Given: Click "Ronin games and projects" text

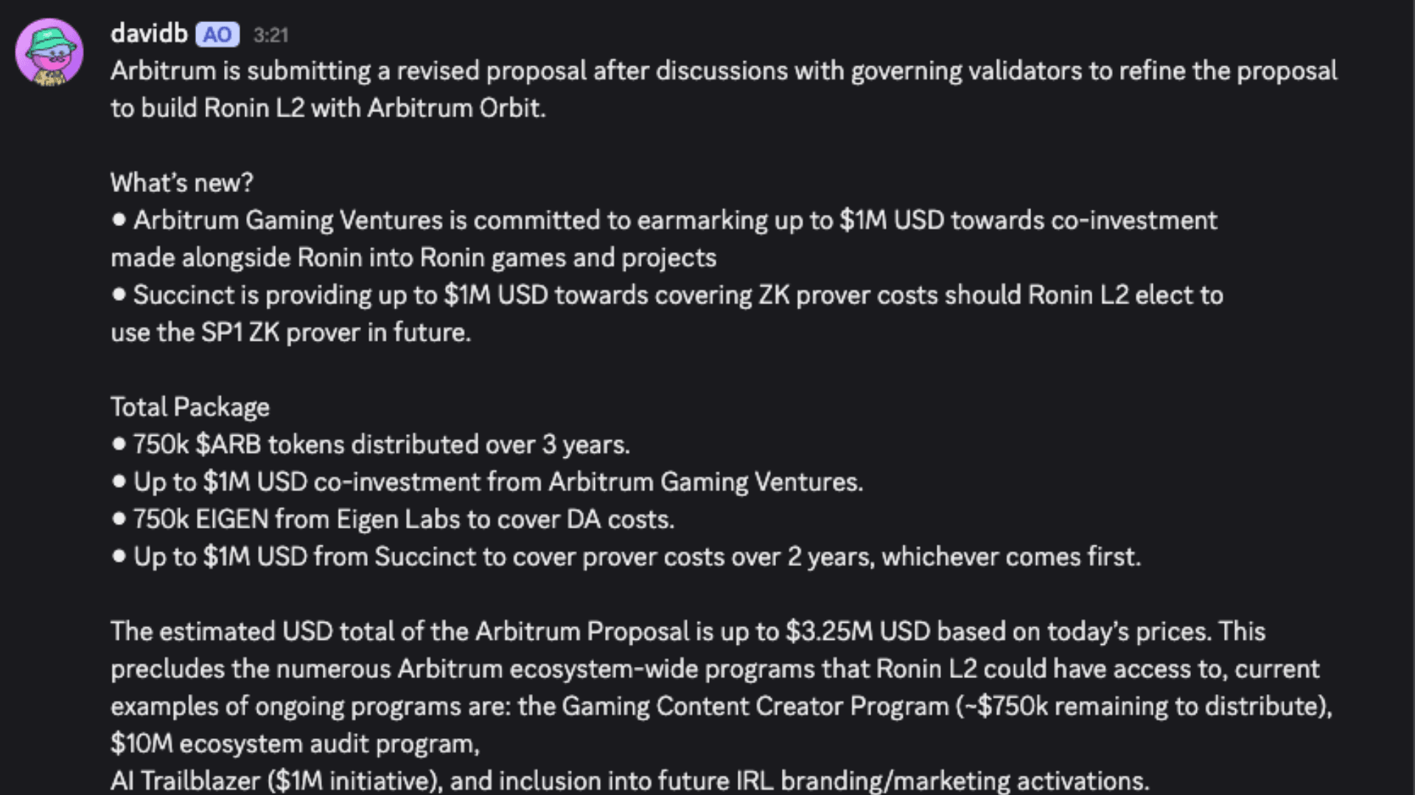Looking at the screenshot, I should (567, 258).
